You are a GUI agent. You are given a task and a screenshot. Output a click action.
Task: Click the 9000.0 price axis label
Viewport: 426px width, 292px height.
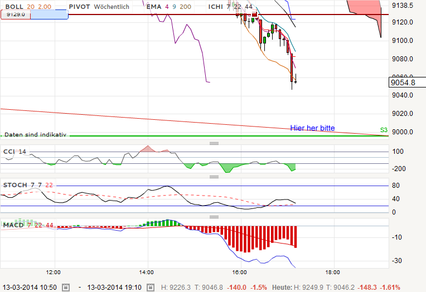pyautogui.click(x=403, y=132)
